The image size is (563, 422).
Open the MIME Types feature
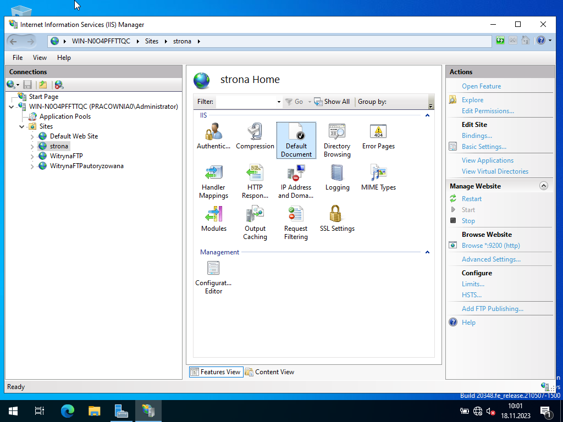[x=378, y=177]
